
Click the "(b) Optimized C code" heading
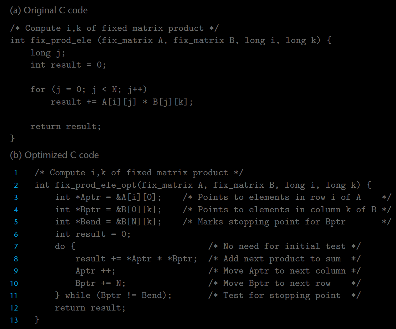pos(54,155)
